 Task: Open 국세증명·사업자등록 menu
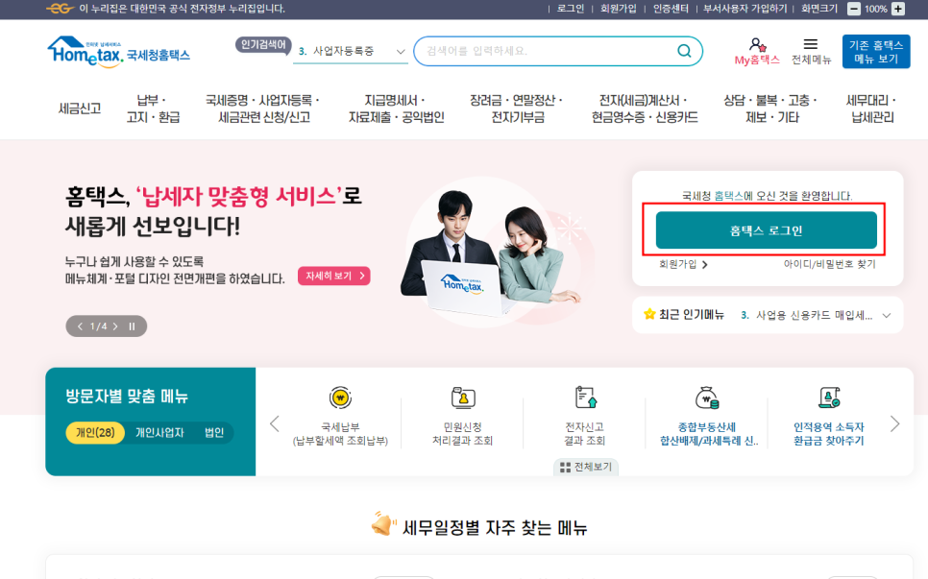[x=263, y=109]
